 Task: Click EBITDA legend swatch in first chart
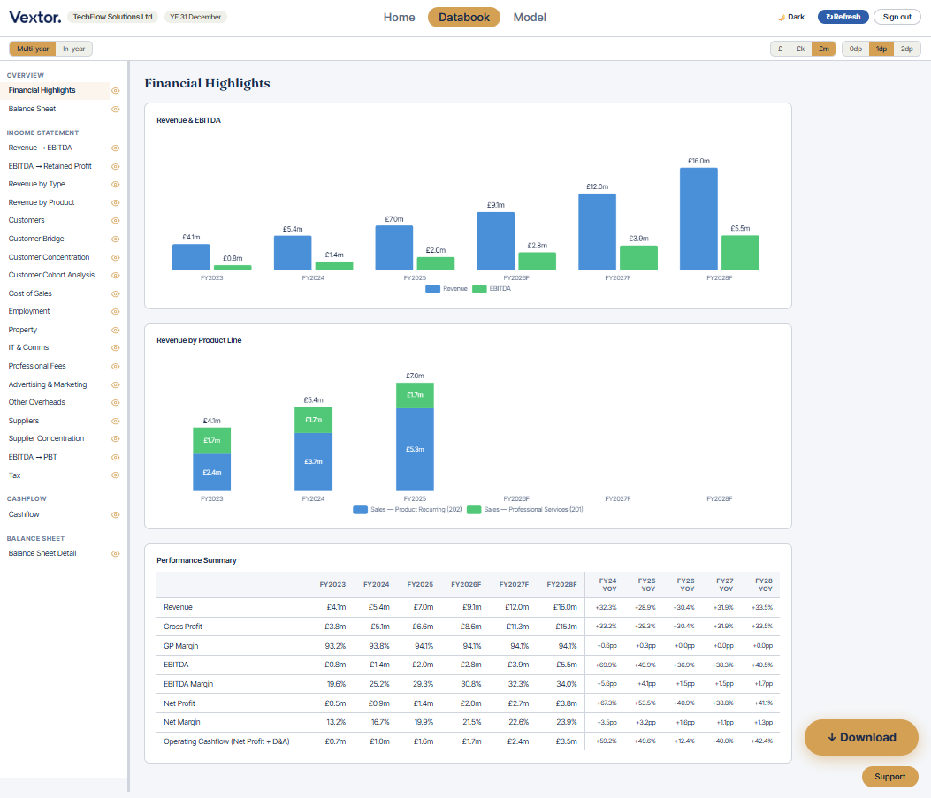tap(480, 289)
